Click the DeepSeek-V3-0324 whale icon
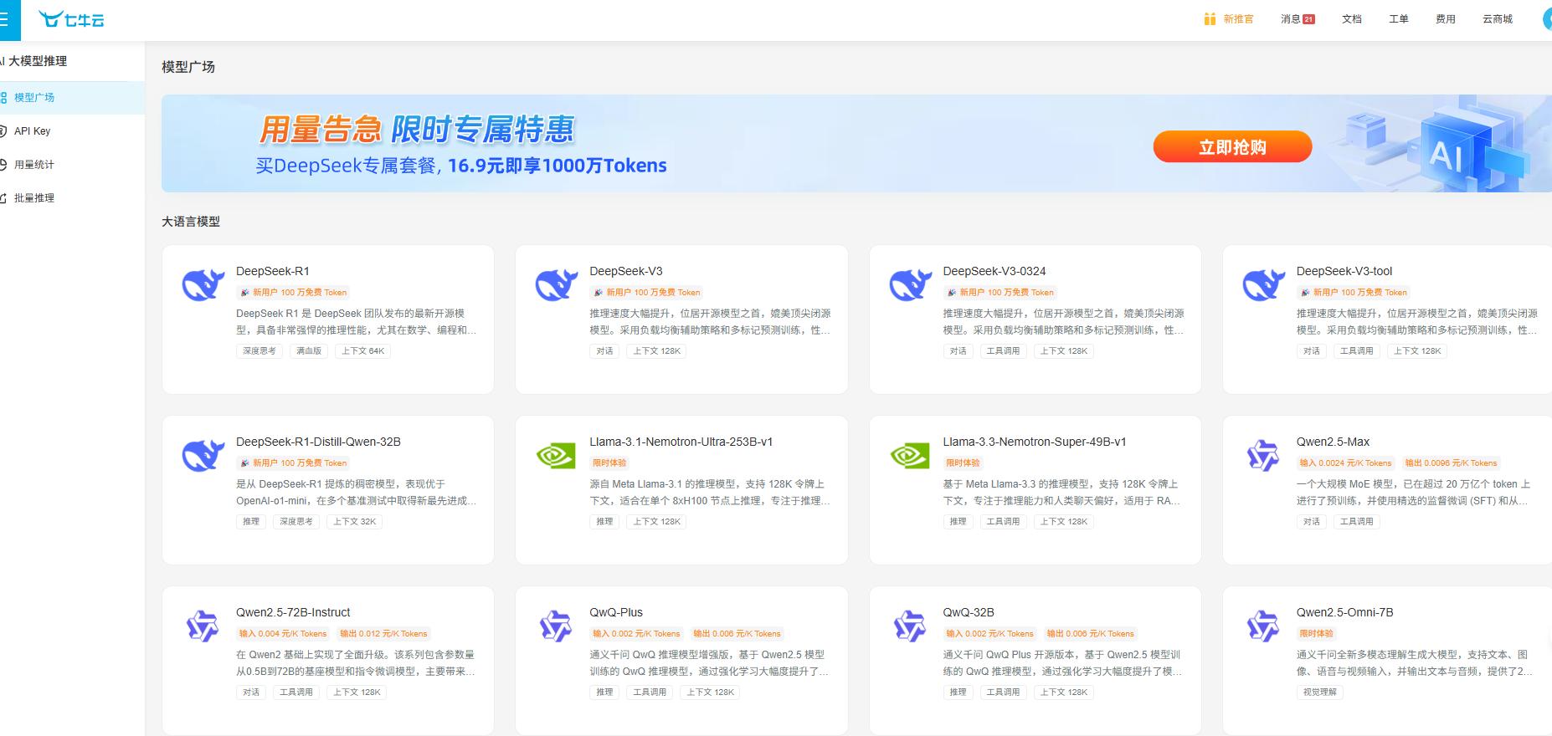This screenshot has width=1552, height=736. tap(911, 285)
